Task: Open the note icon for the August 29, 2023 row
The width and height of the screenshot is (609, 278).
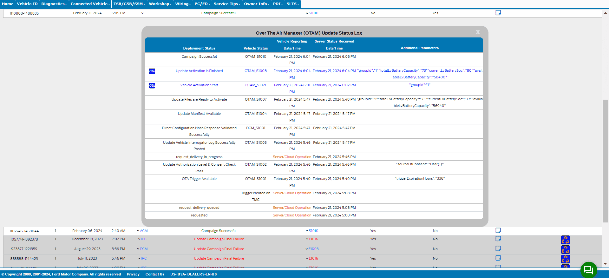Action: coord(498,248)
